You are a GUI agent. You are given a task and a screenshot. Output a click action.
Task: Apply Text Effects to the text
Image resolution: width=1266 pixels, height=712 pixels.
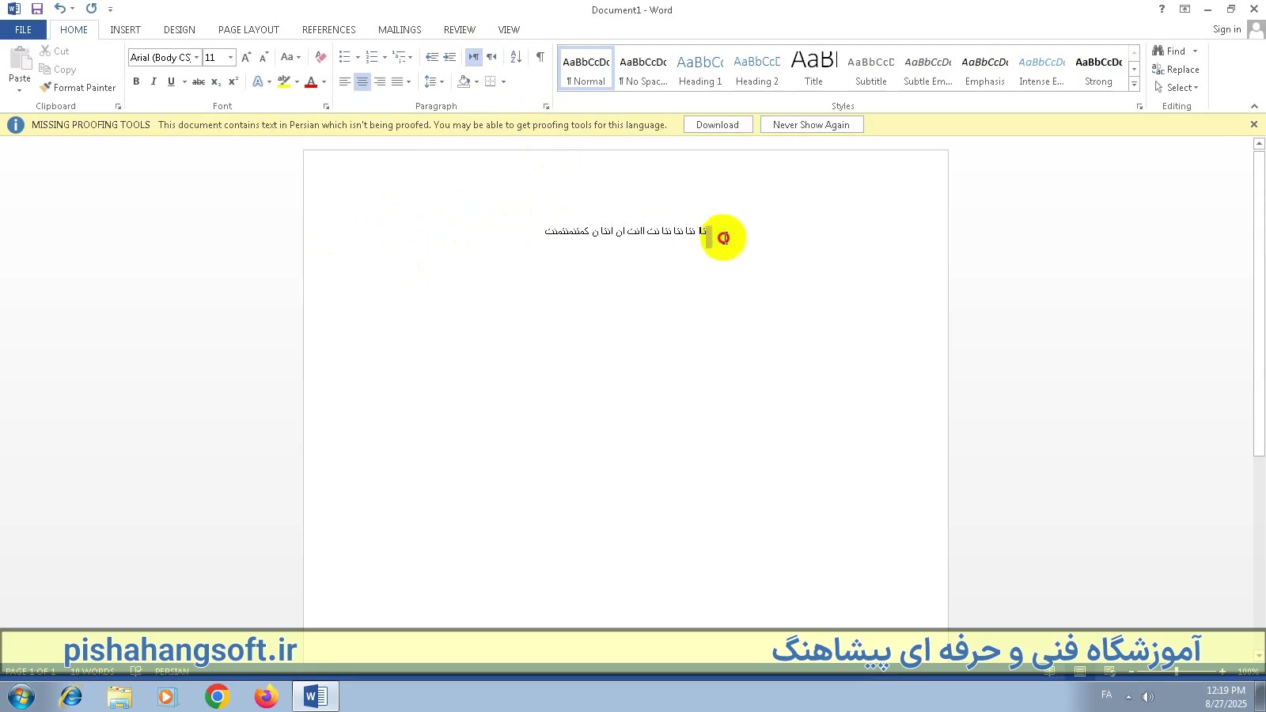[258, 81]
